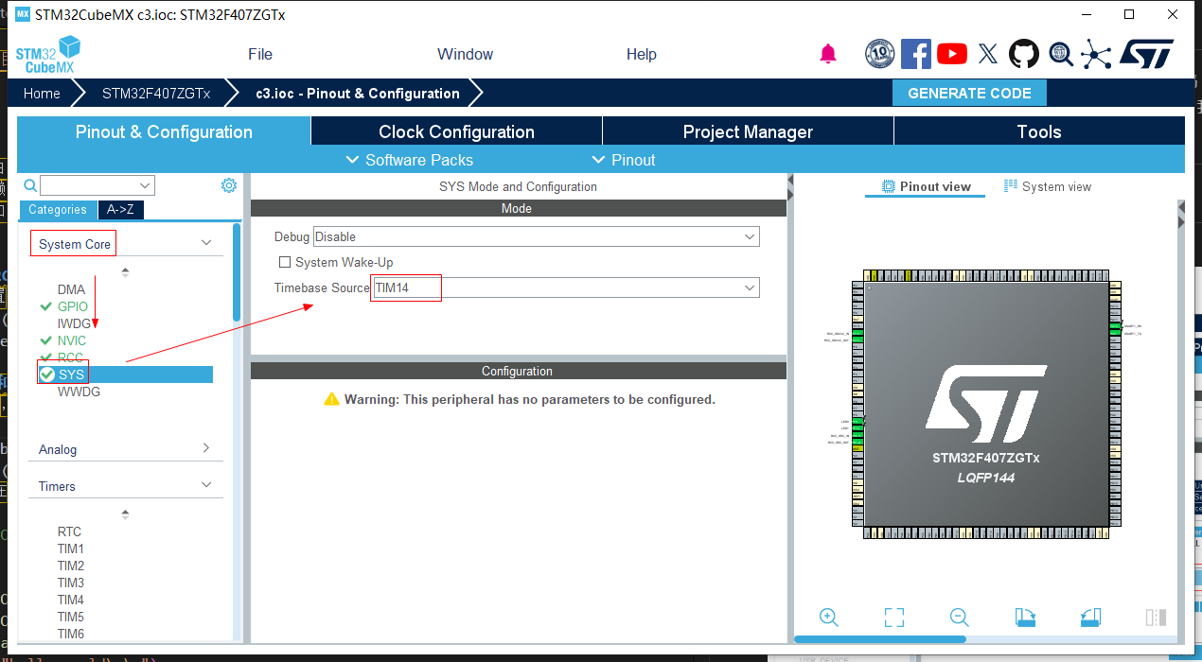
Task: Enable the System Wake-Up checkbox
Action: click(285, 262)
